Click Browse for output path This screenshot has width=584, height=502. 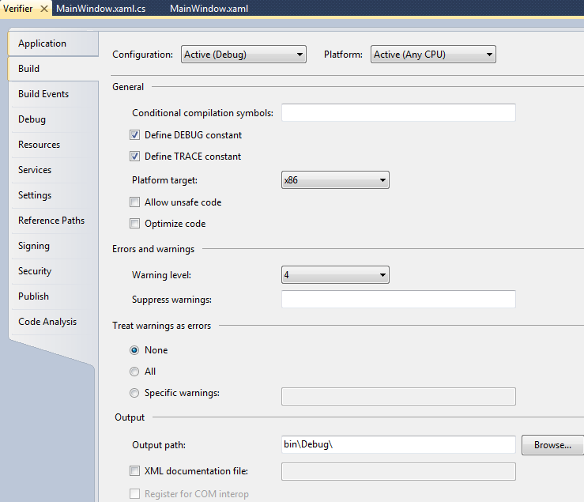click(x=552, y=445)
